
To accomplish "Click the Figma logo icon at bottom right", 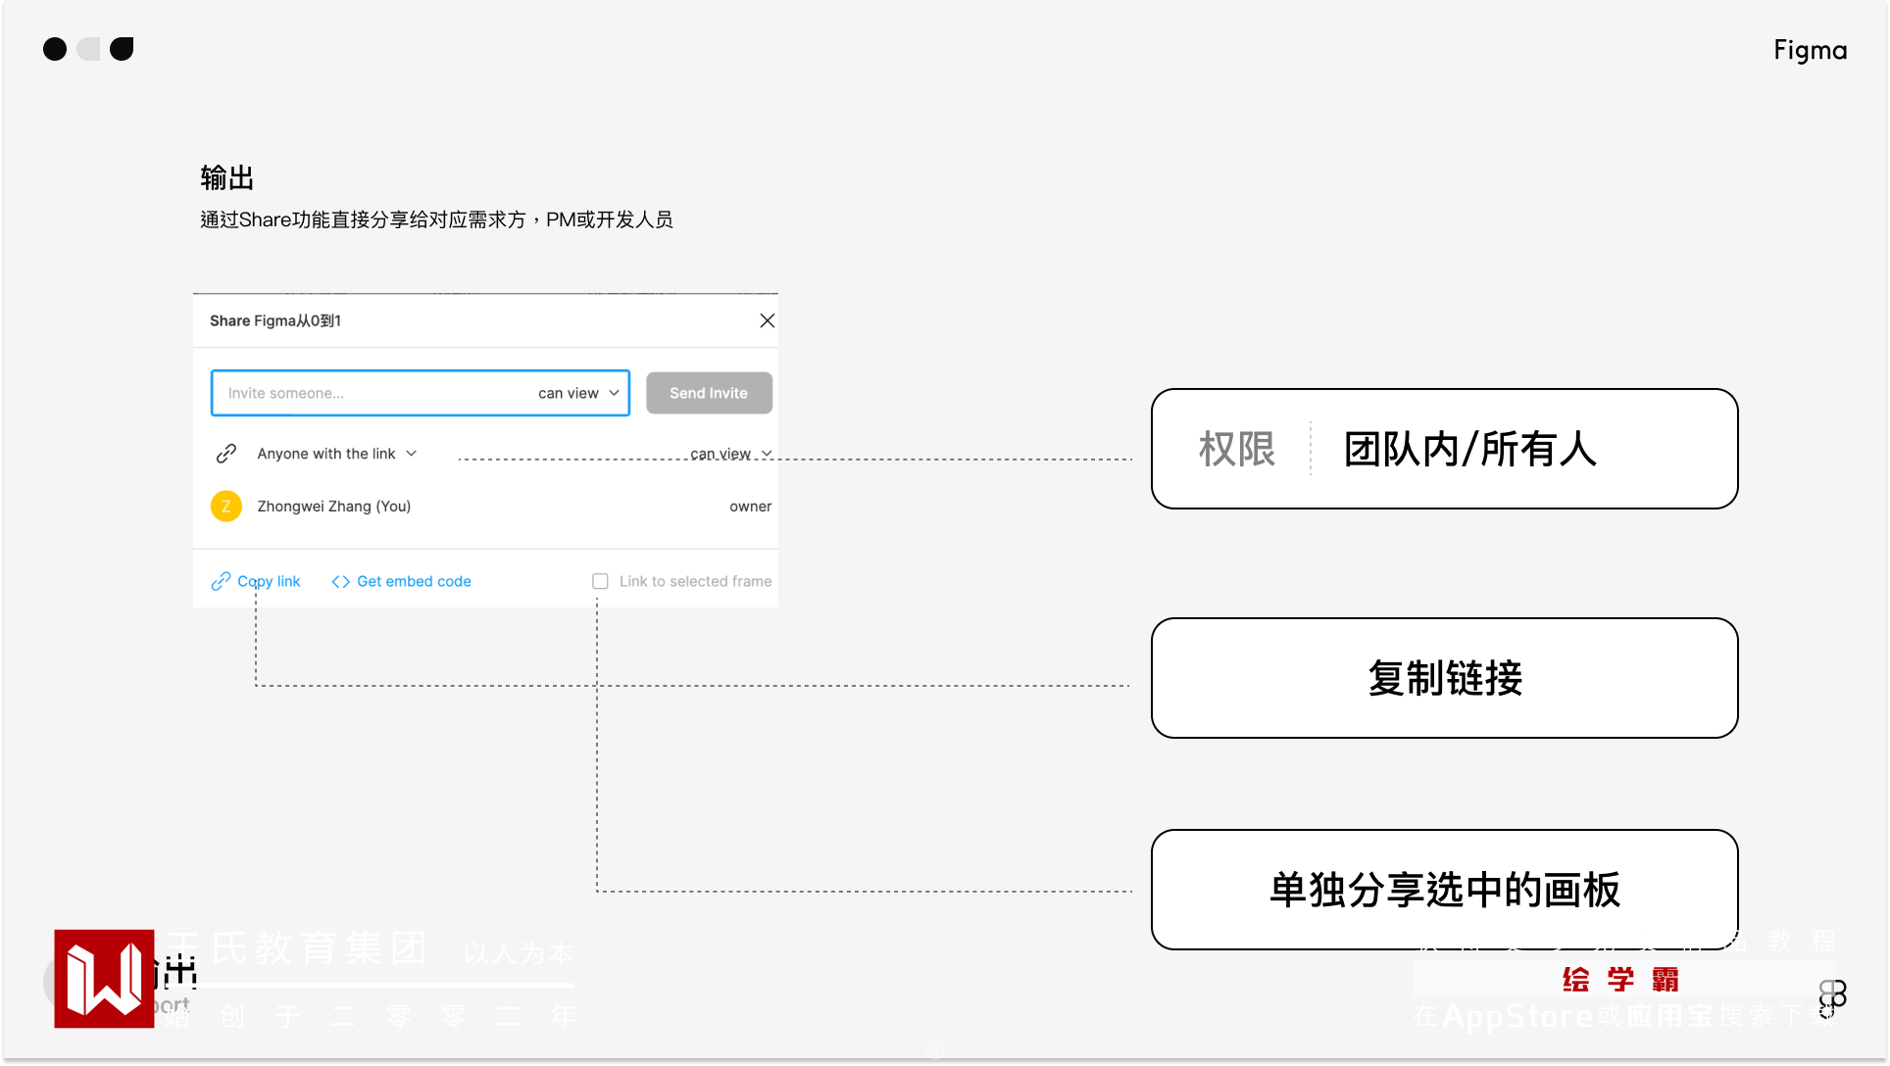I will [1832, 998].
